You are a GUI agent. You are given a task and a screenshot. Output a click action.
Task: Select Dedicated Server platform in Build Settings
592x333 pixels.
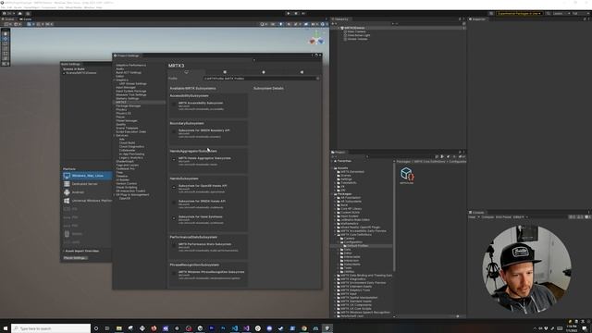pos(87,184)
